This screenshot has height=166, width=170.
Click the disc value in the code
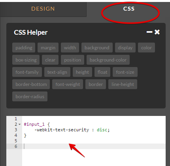point(102,130)
